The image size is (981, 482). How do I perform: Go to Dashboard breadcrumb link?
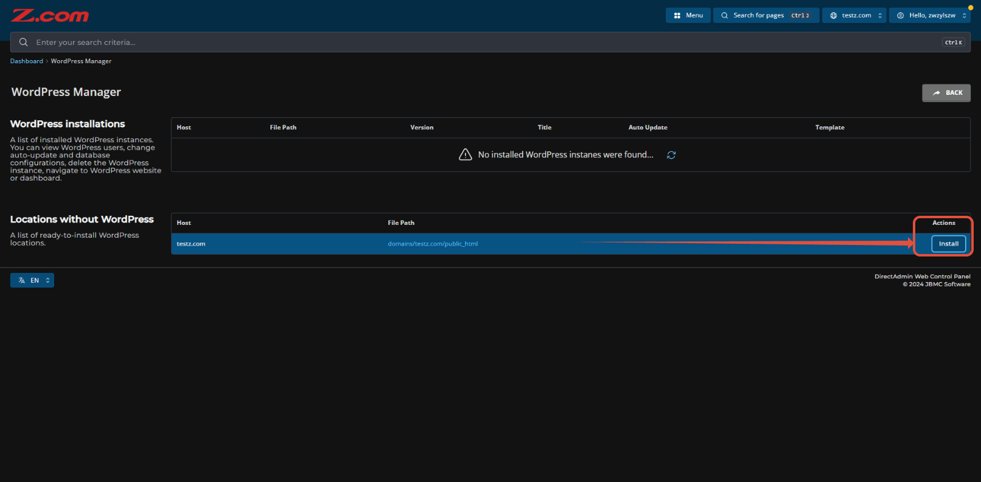27,61
